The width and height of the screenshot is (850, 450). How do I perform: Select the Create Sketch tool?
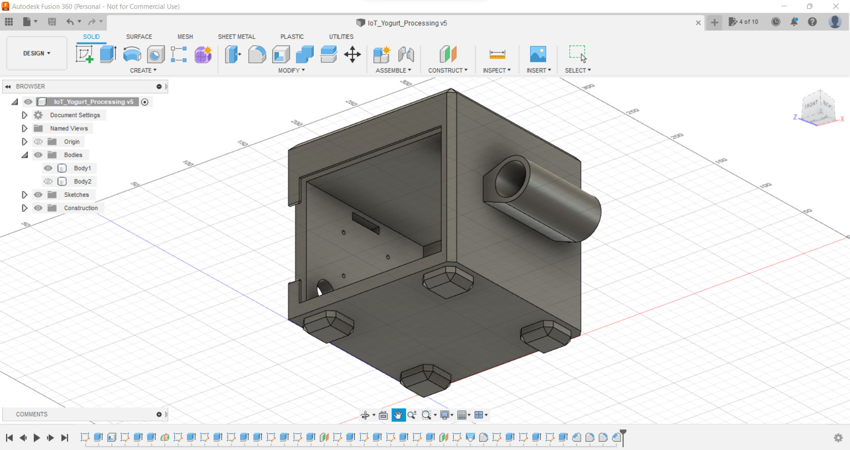84,54
